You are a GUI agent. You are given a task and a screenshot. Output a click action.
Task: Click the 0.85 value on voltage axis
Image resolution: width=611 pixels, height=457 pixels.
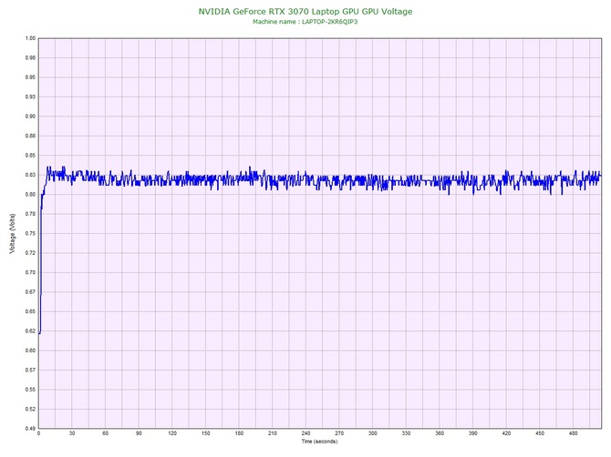[30, 156]
